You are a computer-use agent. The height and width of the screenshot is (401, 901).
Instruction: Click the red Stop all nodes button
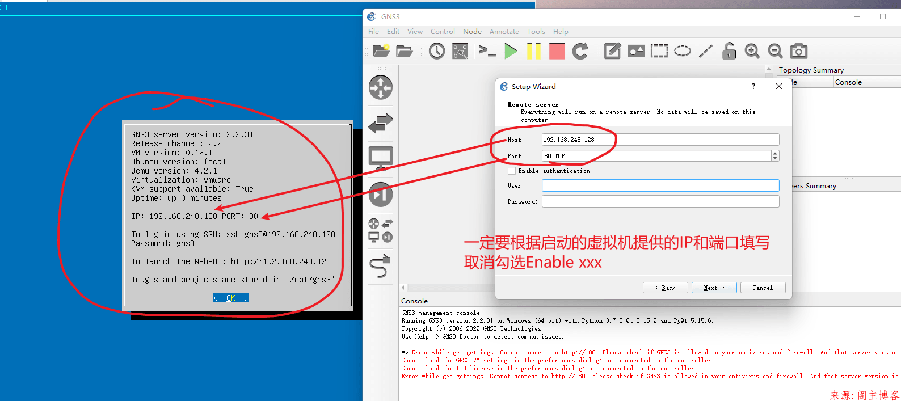[557, 51]
